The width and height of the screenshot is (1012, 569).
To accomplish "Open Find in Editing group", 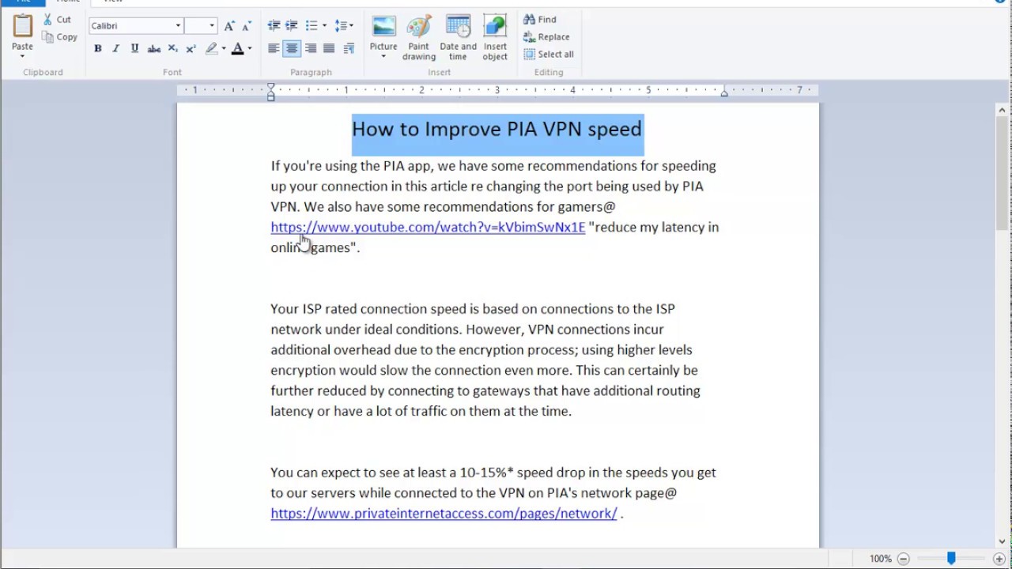I will pos(540,20).
